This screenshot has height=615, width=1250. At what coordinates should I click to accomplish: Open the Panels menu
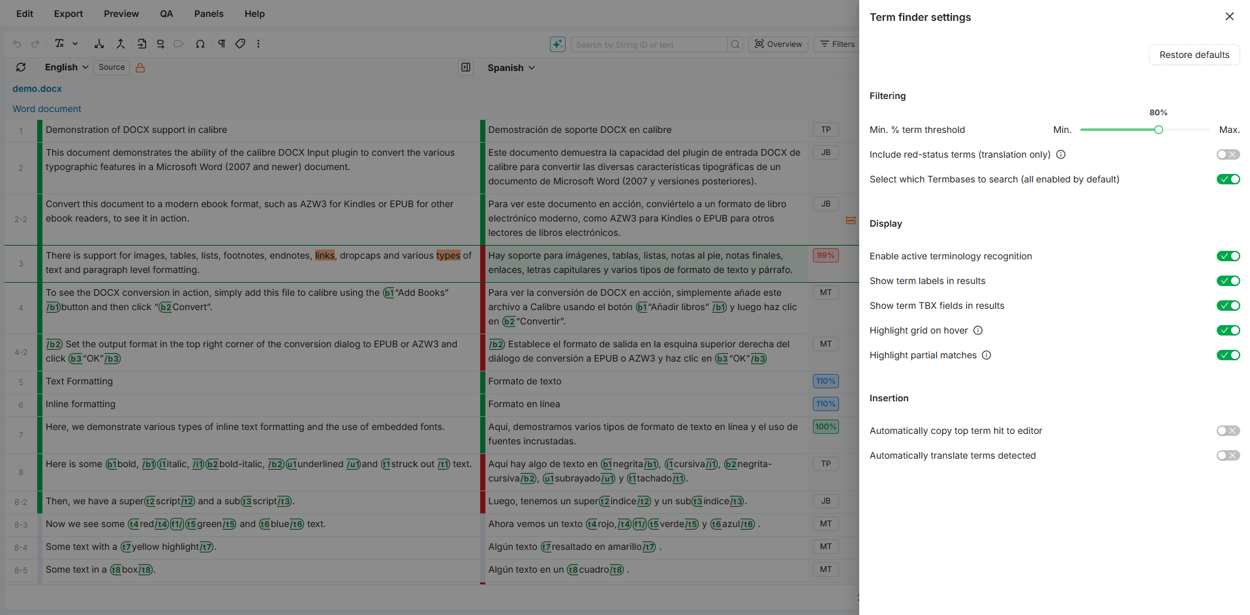(x=209, y=14)
